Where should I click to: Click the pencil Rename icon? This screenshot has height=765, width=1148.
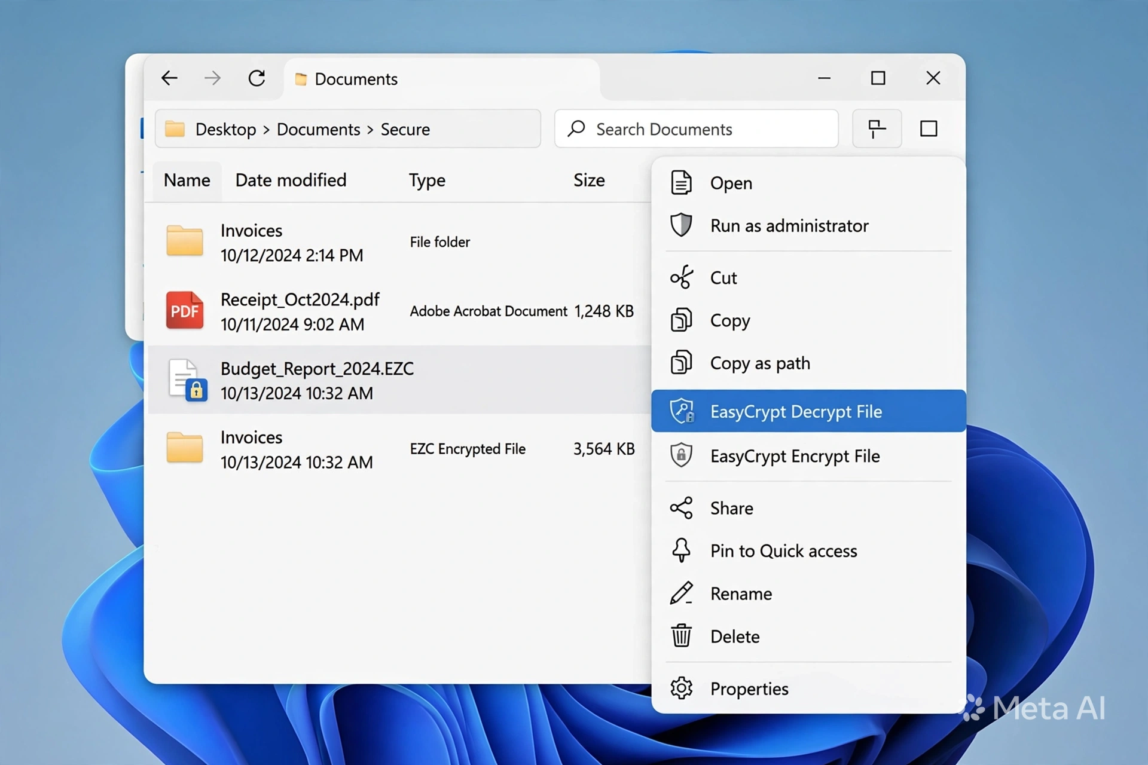coord(681,593)
